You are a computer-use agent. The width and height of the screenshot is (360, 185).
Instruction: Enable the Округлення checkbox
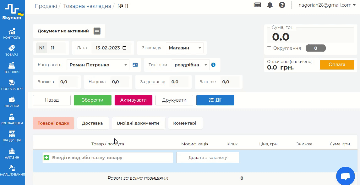[x=269, y=48]
